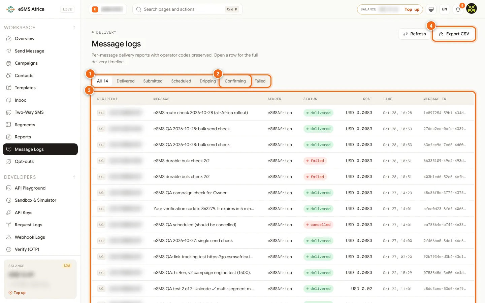Open 'eSMS QA 2026-10-27: single send check' row
The width and height of the screenshot is (485, 303).
point(283,241)
